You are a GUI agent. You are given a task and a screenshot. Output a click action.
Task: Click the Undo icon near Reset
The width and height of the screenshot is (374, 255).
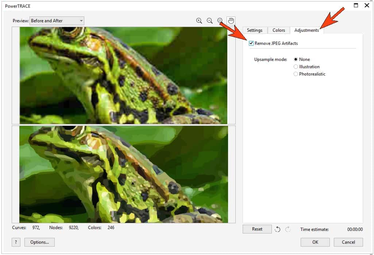coord(278,229)
